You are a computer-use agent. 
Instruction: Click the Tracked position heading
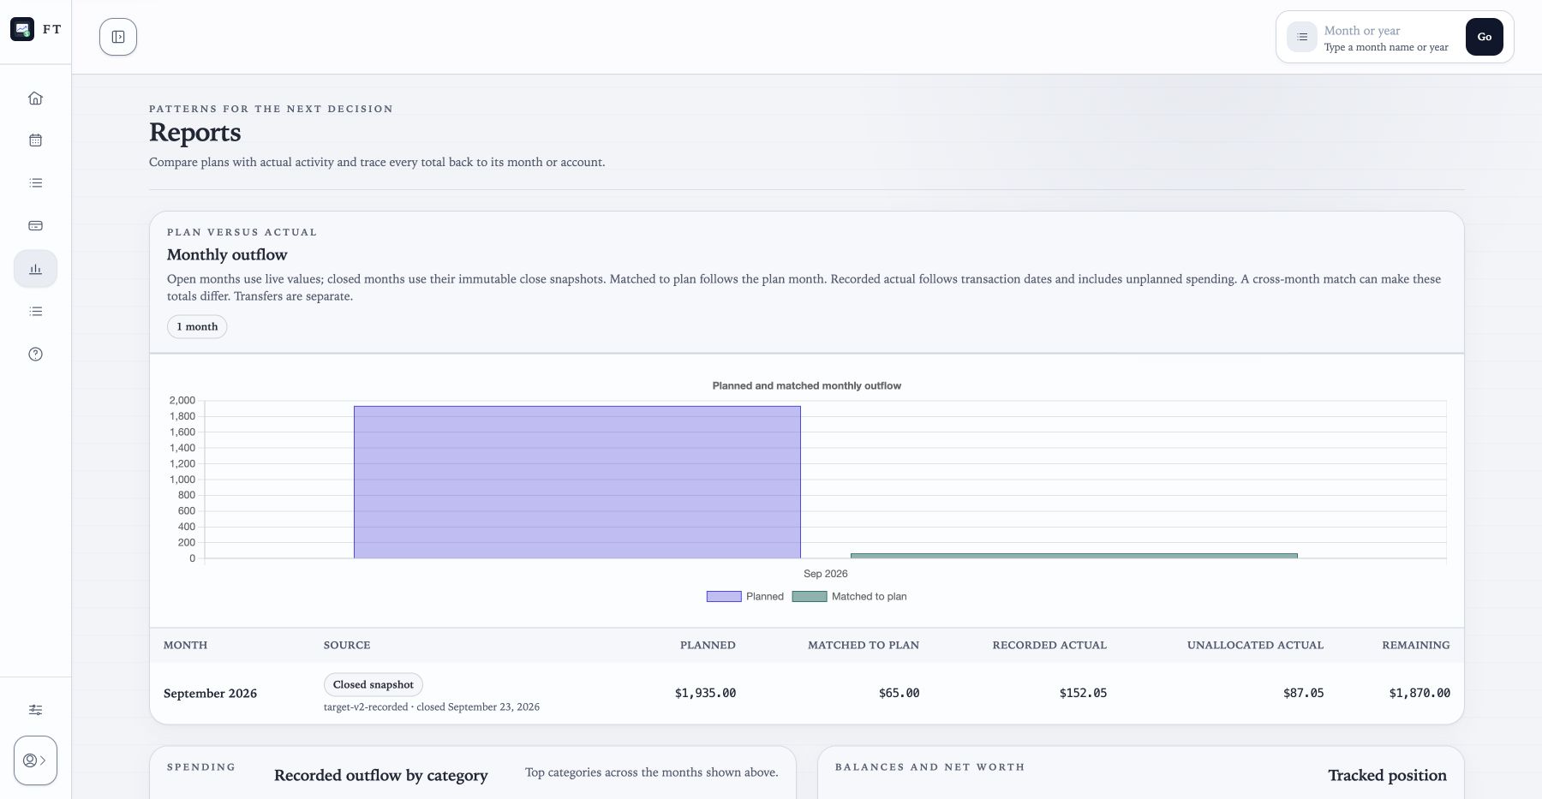pos(1387,776)
